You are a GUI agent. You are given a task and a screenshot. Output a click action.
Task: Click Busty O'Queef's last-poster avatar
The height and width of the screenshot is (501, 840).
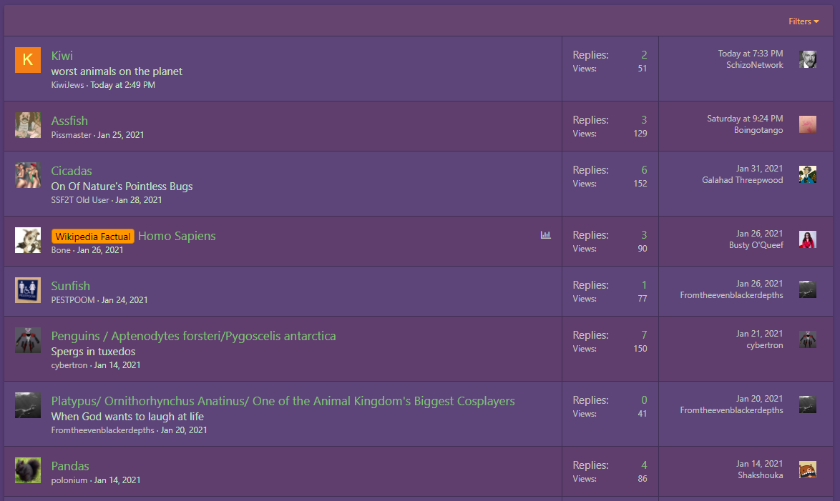point(808,239)
